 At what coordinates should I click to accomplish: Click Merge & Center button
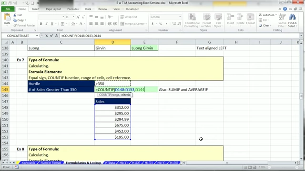[132, 24]
